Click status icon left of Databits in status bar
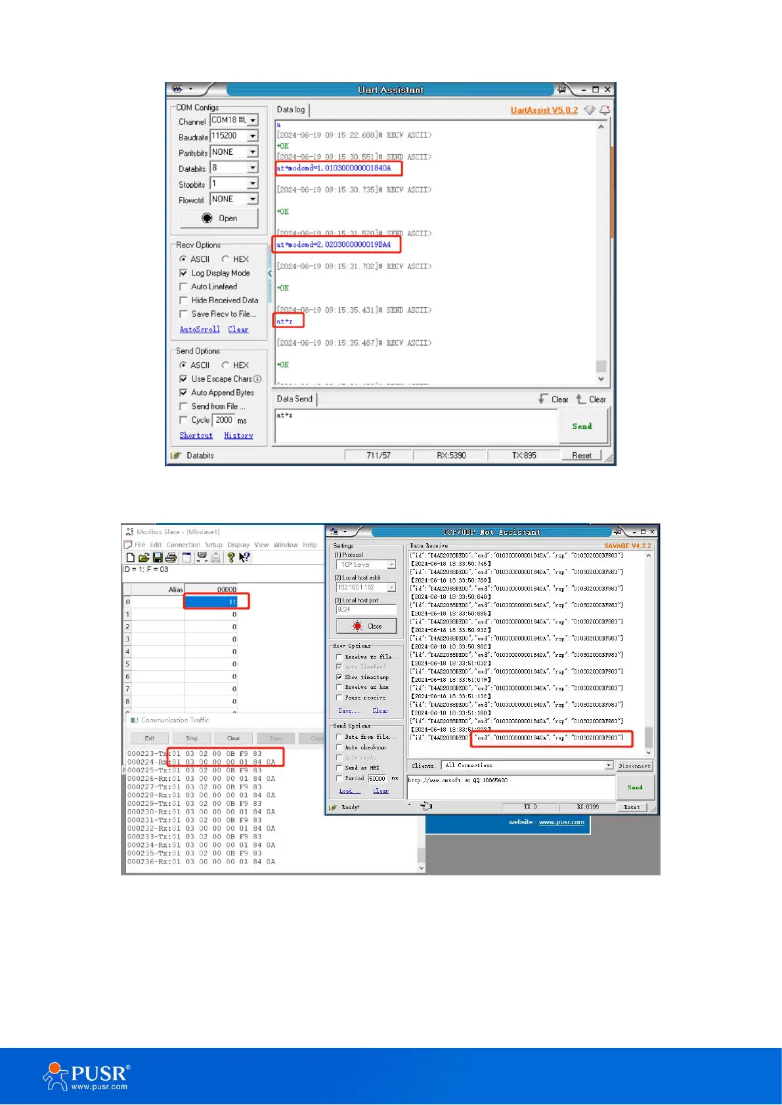 tap(176, 455)
